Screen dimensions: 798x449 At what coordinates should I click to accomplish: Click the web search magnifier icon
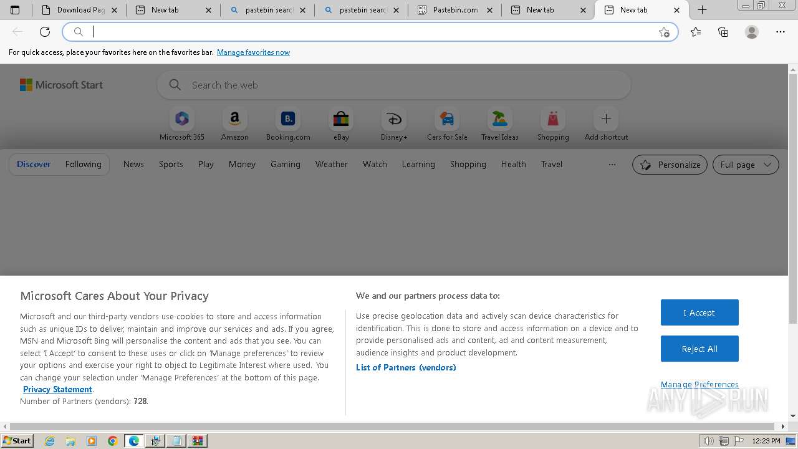[175, 85]
